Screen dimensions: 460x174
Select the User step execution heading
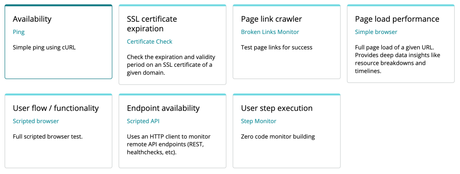pyautogui.click(x=277, y=108)
